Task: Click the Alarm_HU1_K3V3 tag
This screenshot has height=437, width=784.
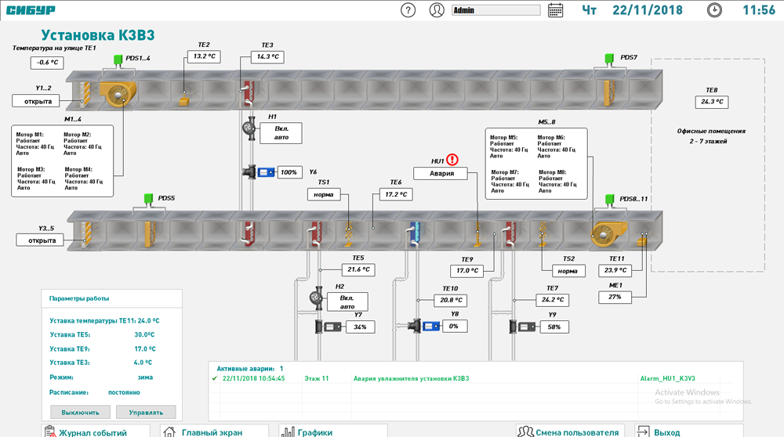Action: 667,378
